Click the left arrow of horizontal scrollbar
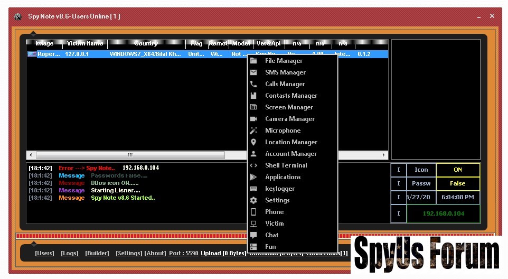Screen dimensions: 508x279 point(31,155)
